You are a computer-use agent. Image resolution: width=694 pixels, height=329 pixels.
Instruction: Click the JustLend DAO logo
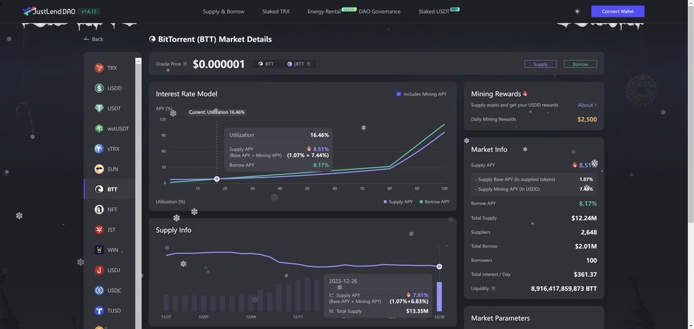pyautogui.click(x=47, y=11)
